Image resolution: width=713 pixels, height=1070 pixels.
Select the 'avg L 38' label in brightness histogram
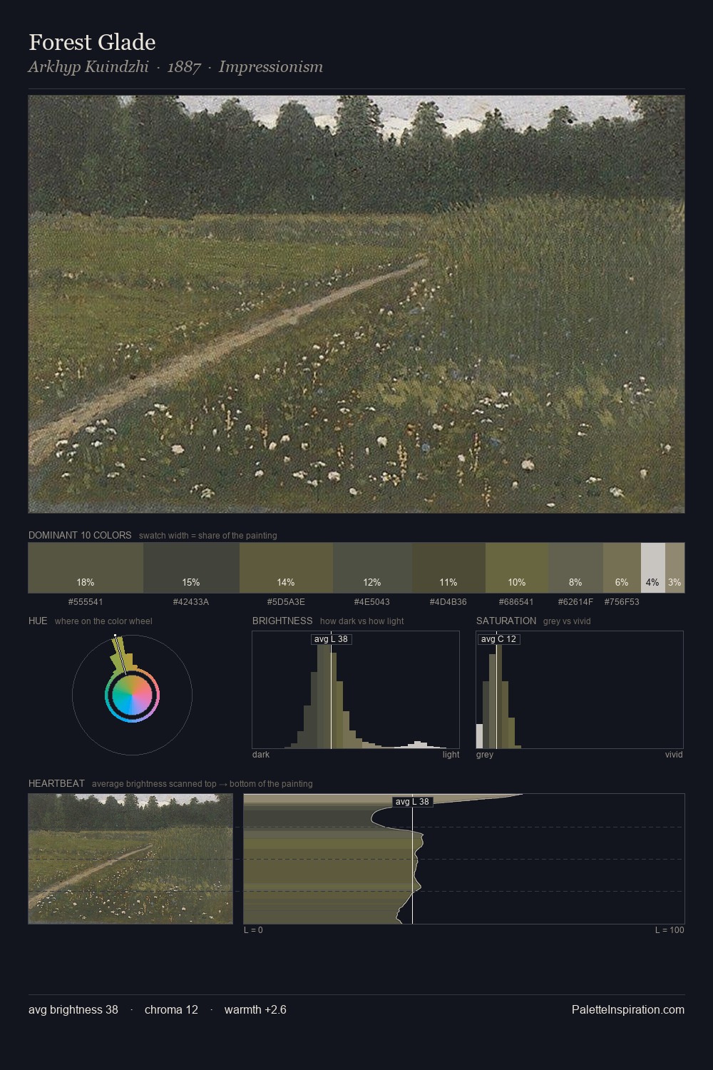pos(332,639)
